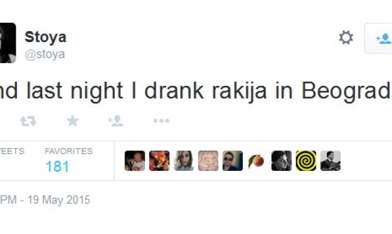The height and width of the screenshot is (234, 392).
Task: Click the add-user icon in the tweet actions row
Action: (x=115, y=121)
